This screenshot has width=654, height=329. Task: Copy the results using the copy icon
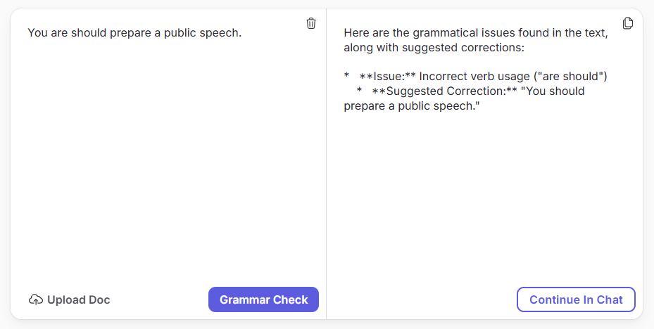point(628,23)
